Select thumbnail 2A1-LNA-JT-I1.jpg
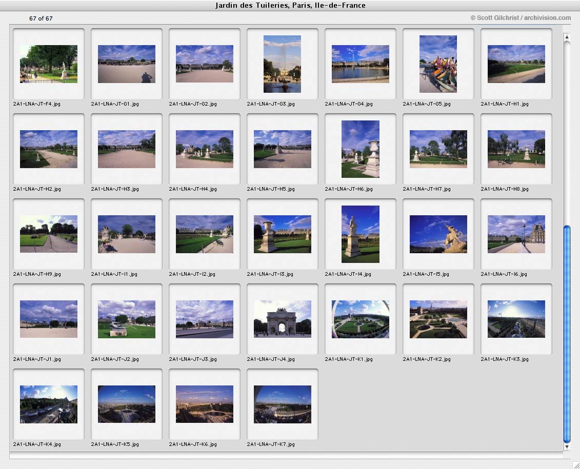Screen dimensions: 580x469 [127, 234]
